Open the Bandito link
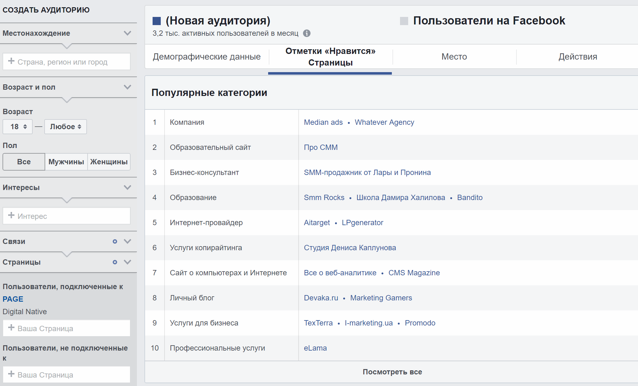Screen dimensions: 638x386 [470, 198]
